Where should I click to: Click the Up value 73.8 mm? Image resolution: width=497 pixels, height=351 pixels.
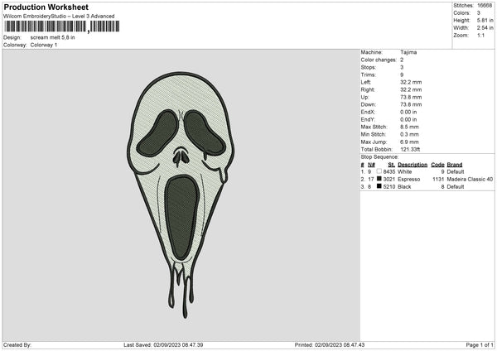(411, 97)
